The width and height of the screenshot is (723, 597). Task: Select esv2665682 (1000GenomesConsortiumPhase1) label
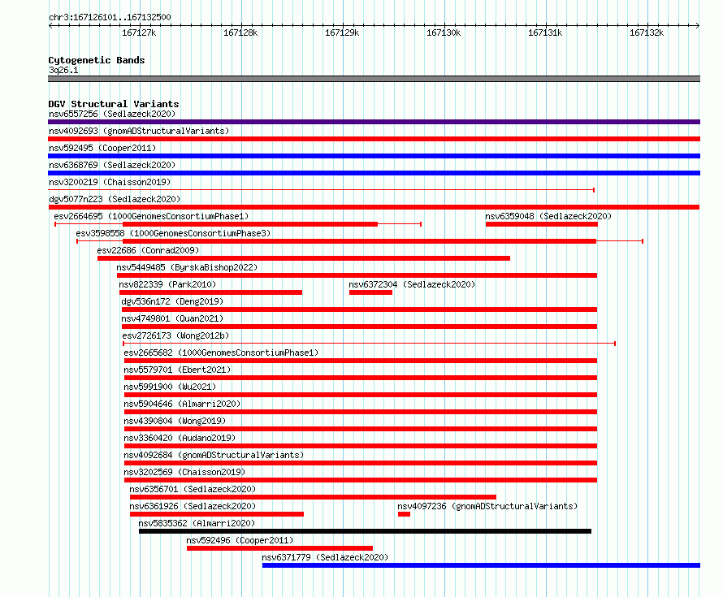pyautogui.click(x=221, y=353)
